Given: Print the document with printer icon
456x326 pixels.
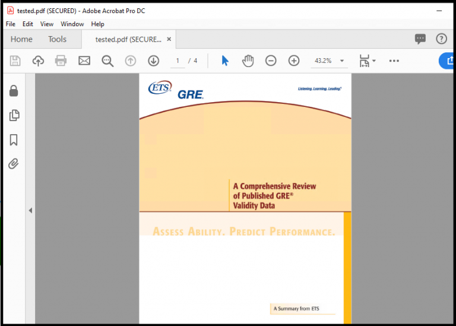Looking at the screenshot, I should tap(61, 61).
